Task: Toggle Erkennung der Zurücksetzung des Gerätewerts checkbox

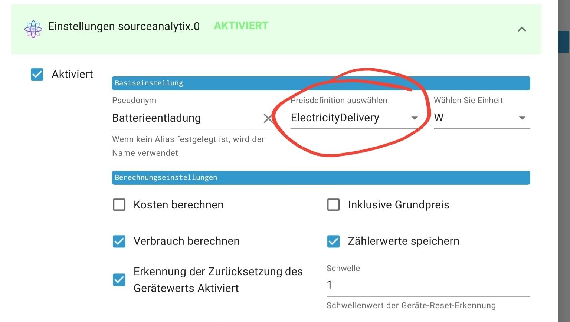Action: (x=119, y=280)
